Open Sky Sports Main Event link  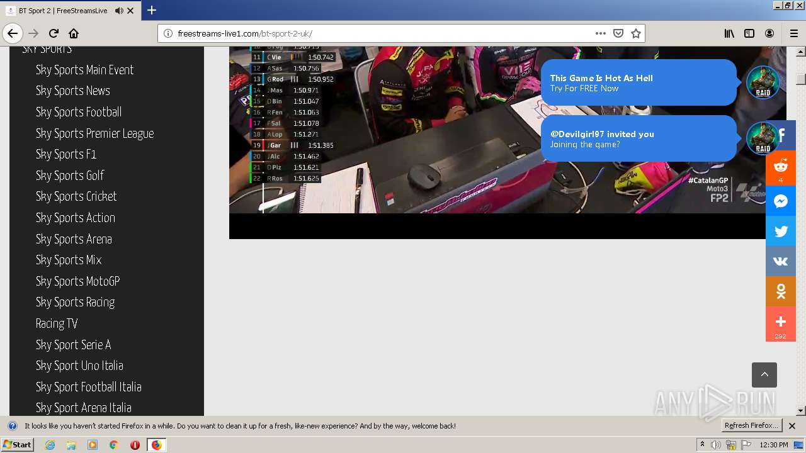pyautogui.click(x=84, y=70)
